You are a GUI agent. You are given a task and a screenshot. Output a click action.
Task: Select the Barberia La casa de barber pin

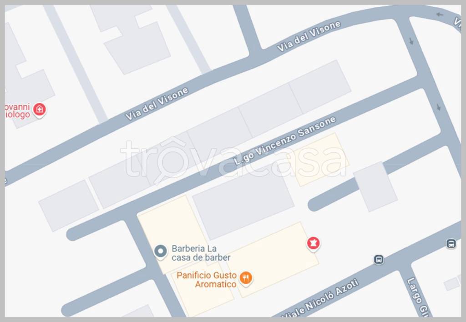click(161, 252)
